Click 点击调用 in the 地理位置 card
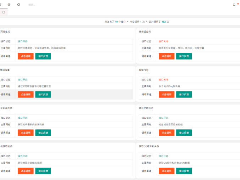Viewport: 240px width, 180px height. coord(26,94)
